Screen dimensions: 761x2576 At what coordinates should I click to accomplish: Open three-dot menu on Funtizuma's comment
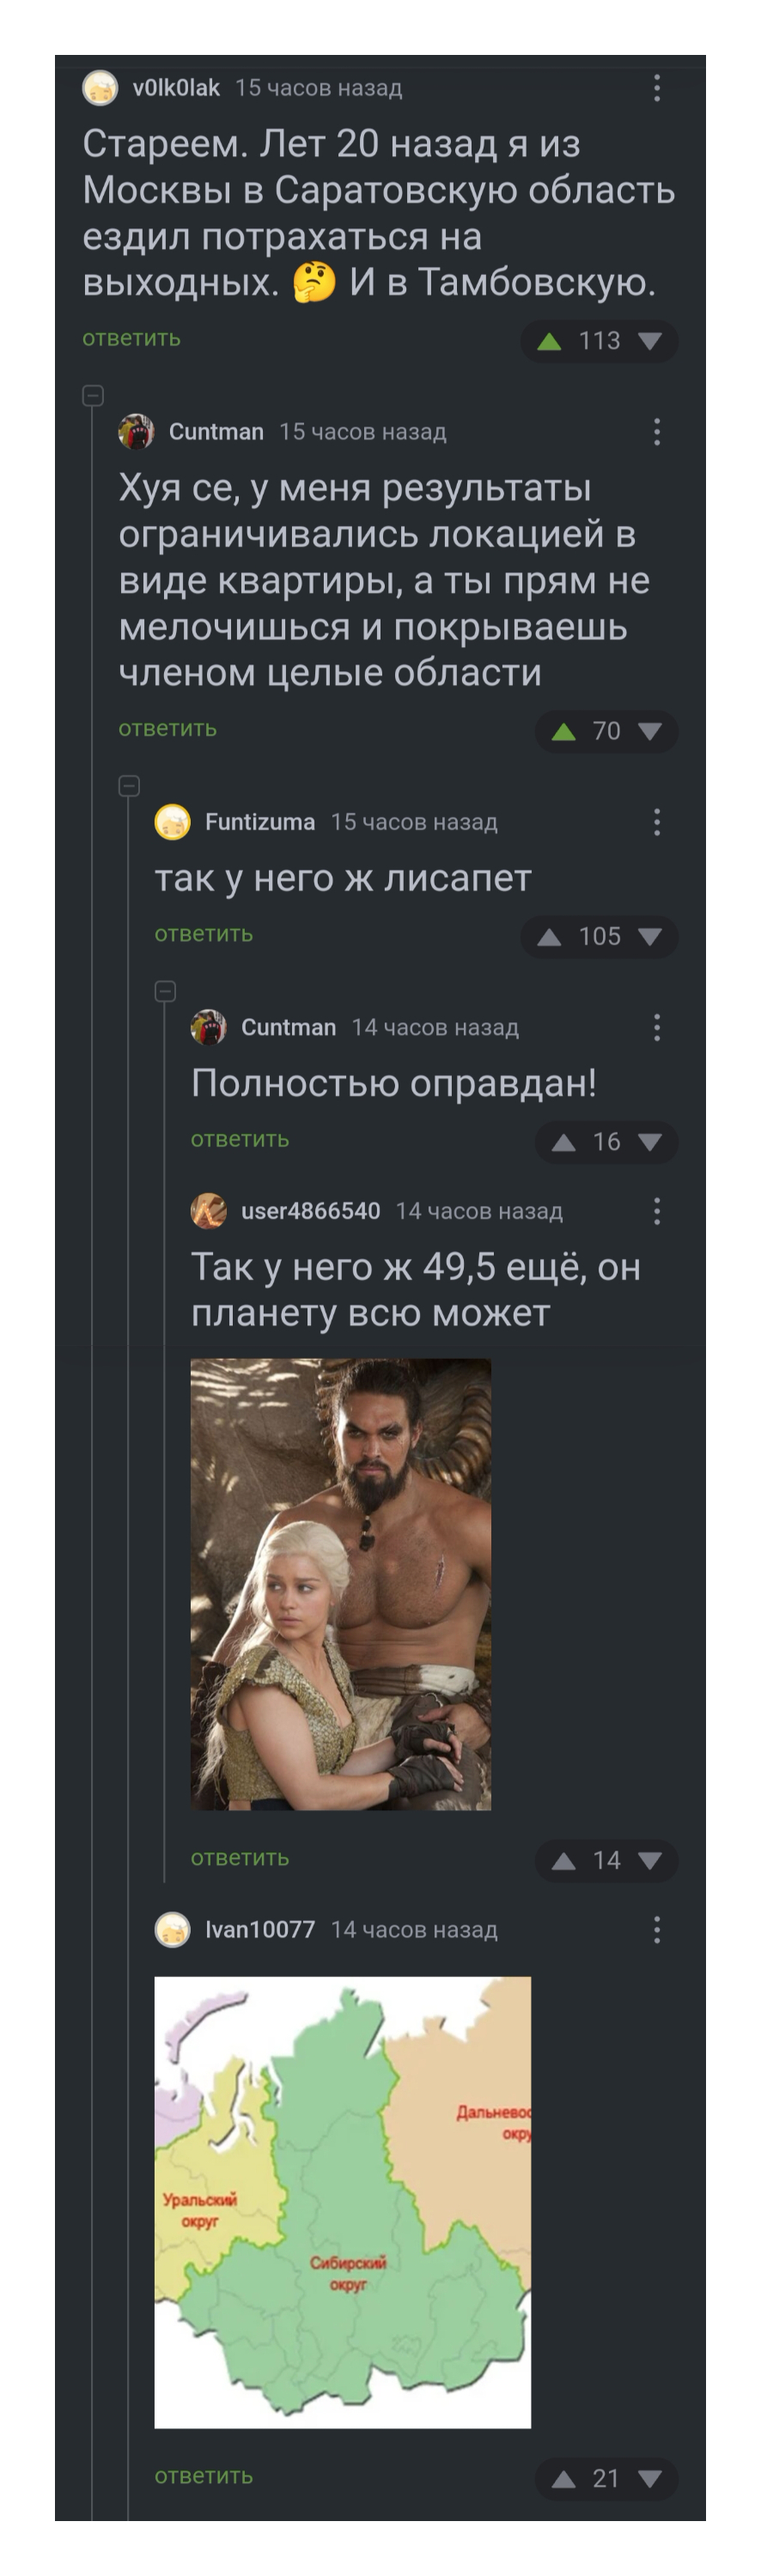pos(656,822)
